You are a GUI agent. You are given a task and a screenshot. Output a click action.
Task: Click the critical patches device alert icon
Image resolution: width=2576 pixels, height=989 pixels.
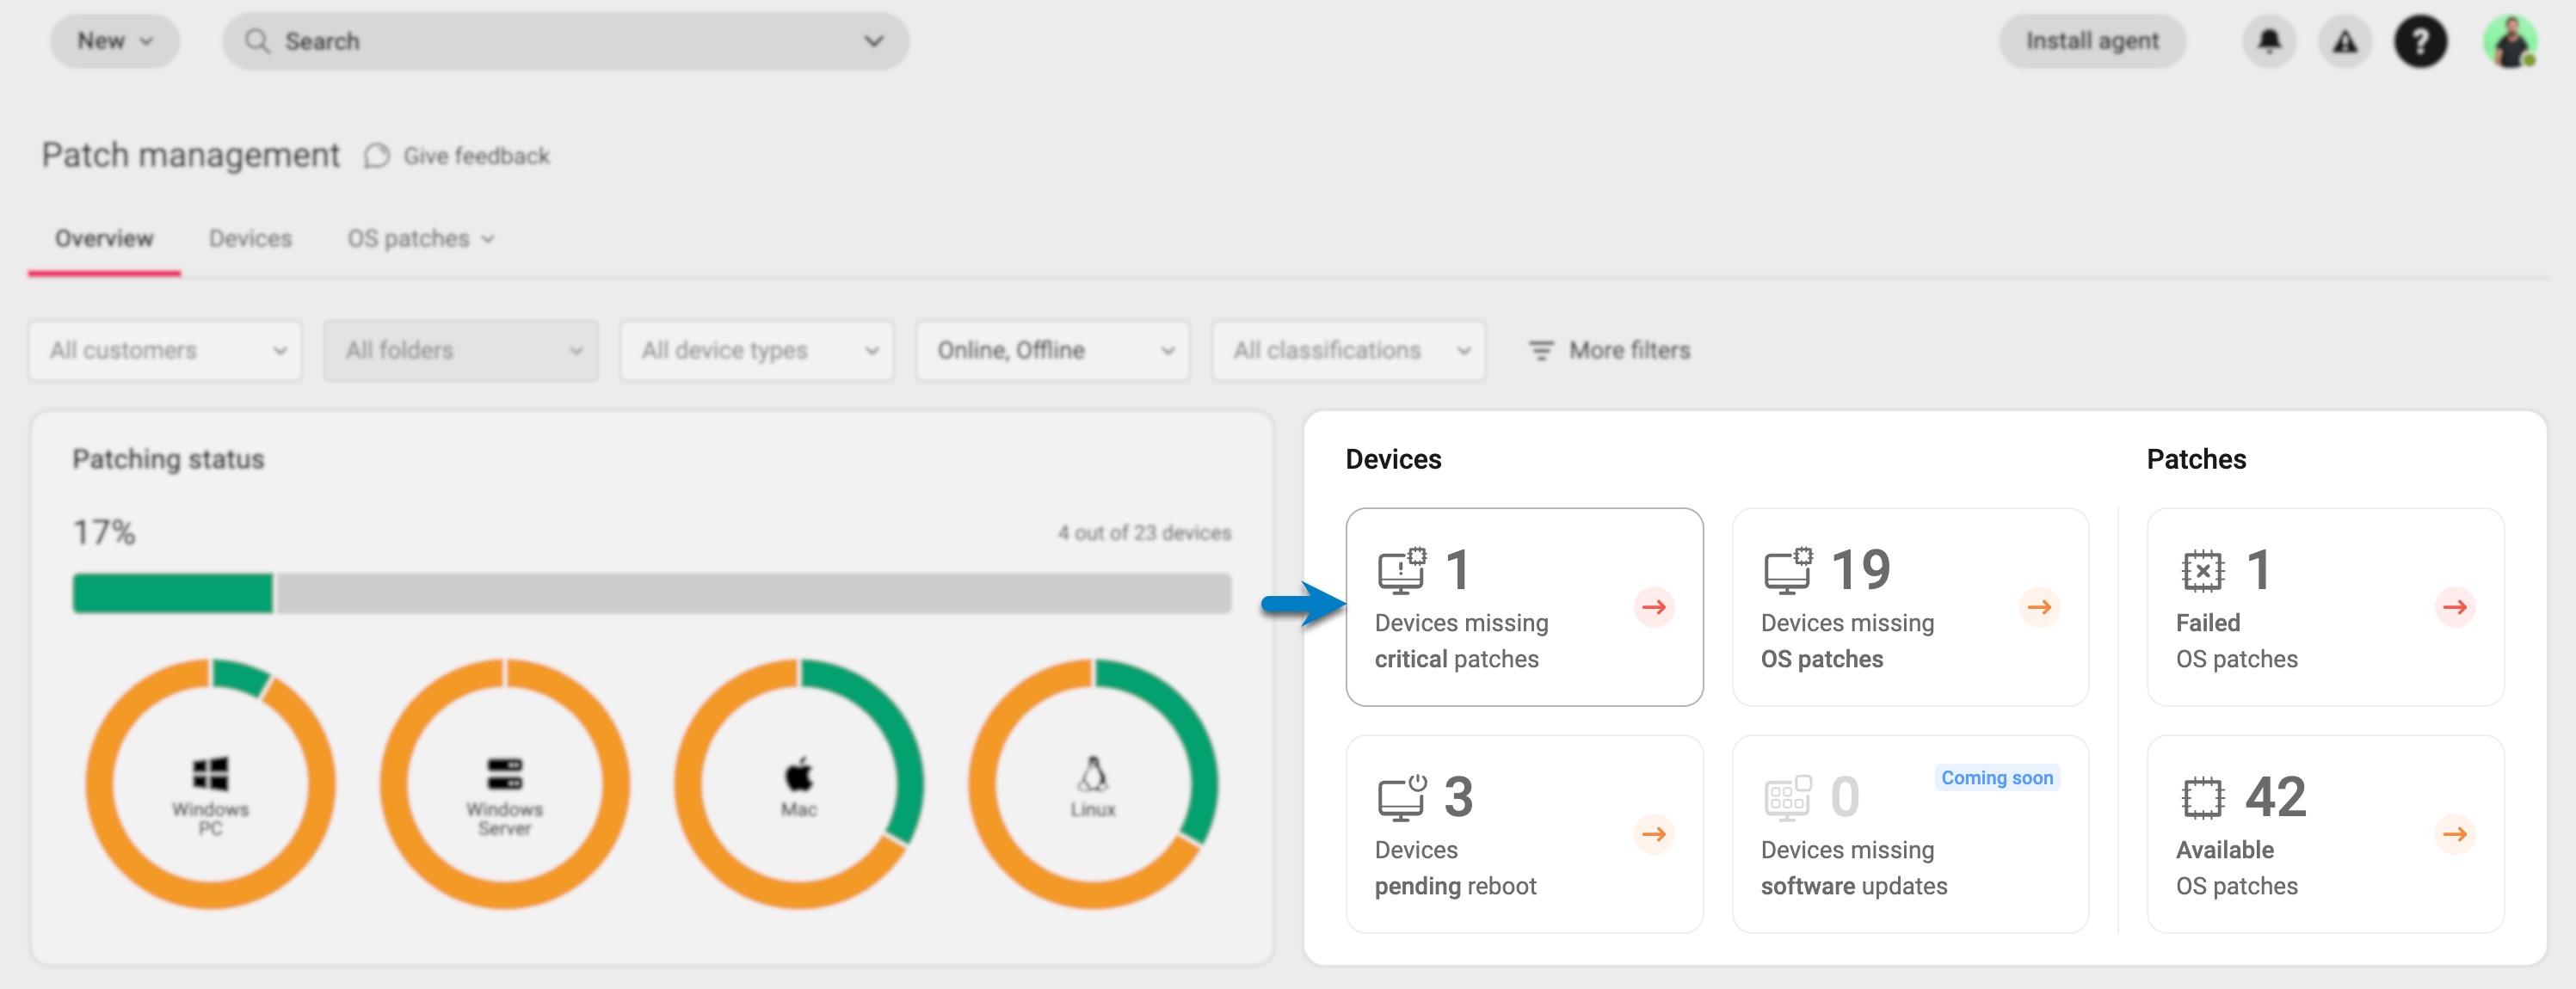pos(1402,571)
